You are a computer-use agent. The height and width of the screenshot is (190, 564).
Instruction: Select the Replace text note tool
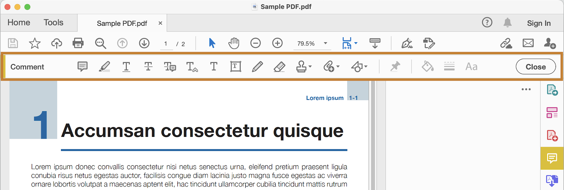click(170, 66)
